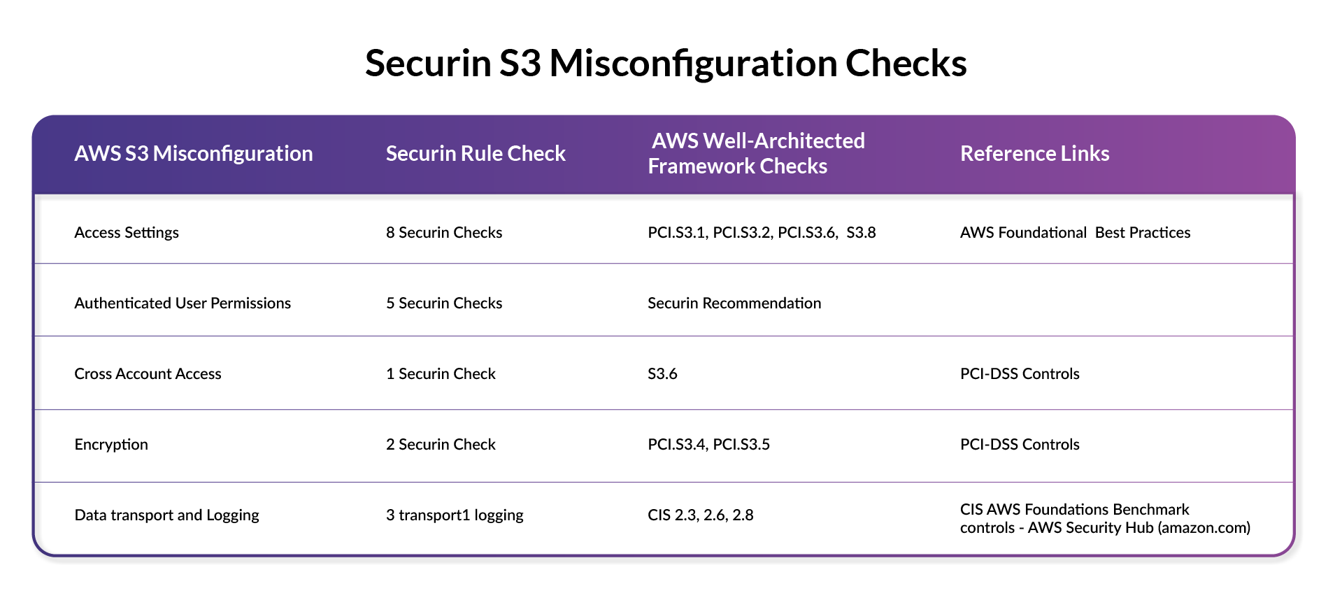This screenshot has width=1335, height=607.
Task: Click the Securin Rule Check column header
Action: (476, 153)
